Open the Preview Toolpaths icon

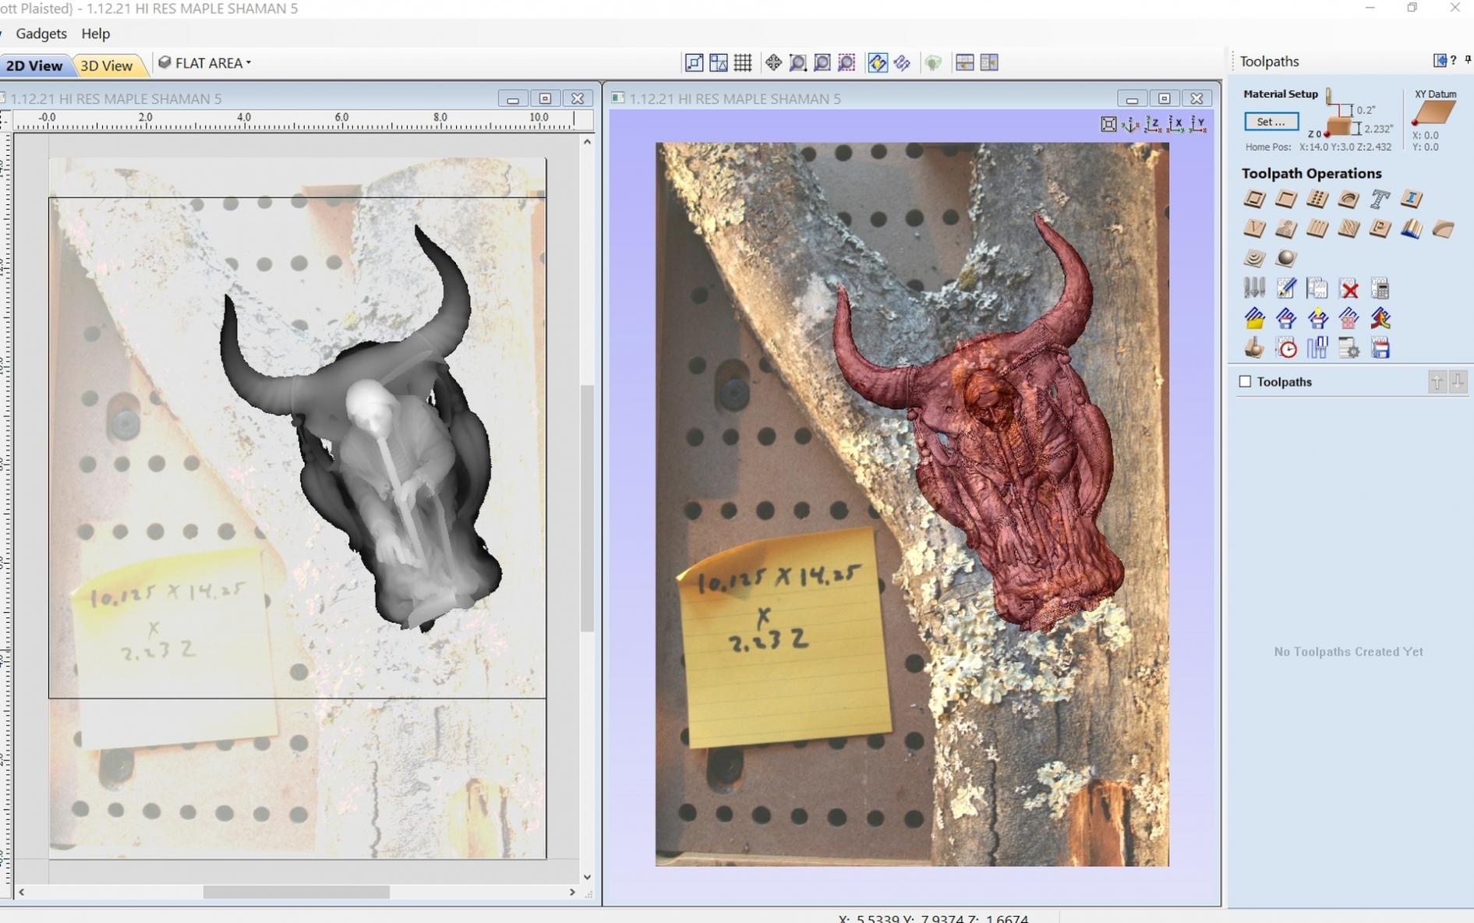[1254, 348]
